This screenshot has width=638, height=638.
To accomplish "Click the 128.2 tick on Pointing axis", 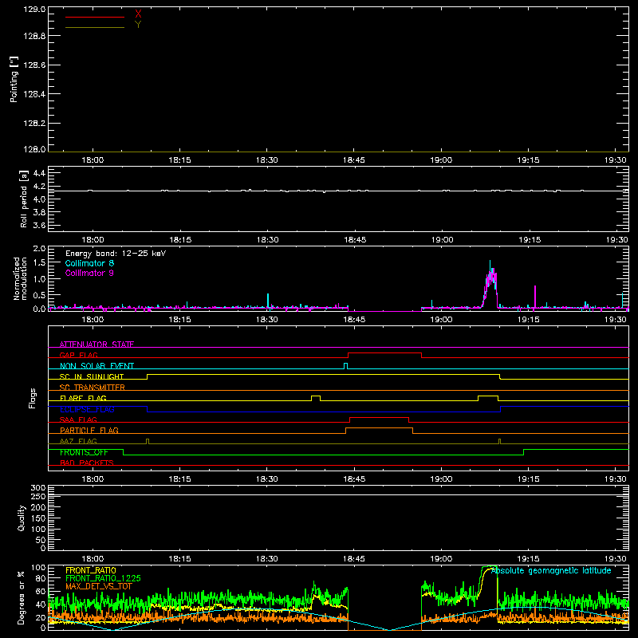I will (x=34, y=124).
